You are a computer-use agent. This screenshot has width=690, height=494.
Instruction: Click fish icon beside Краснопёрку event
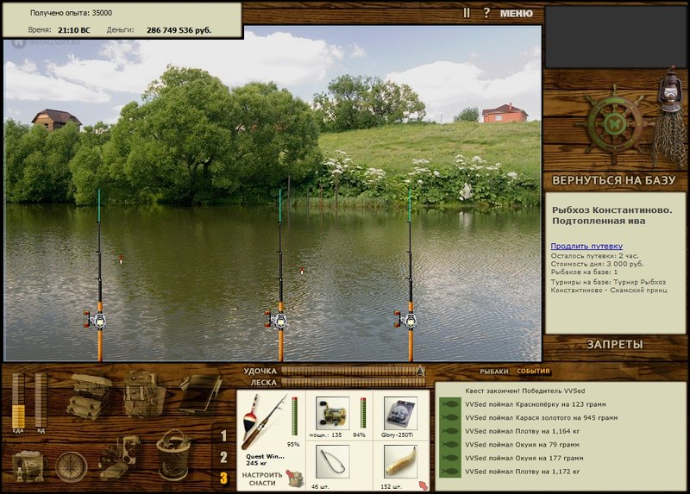point(449,404)
